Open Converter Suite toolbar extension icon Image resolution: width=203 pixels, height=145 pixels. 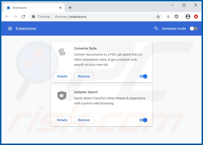(x=168, y=17)
